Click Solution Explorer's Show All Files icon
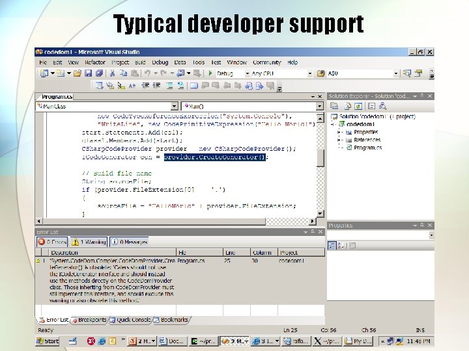This screenshot has width=469, height=351. tap(347, 106)
